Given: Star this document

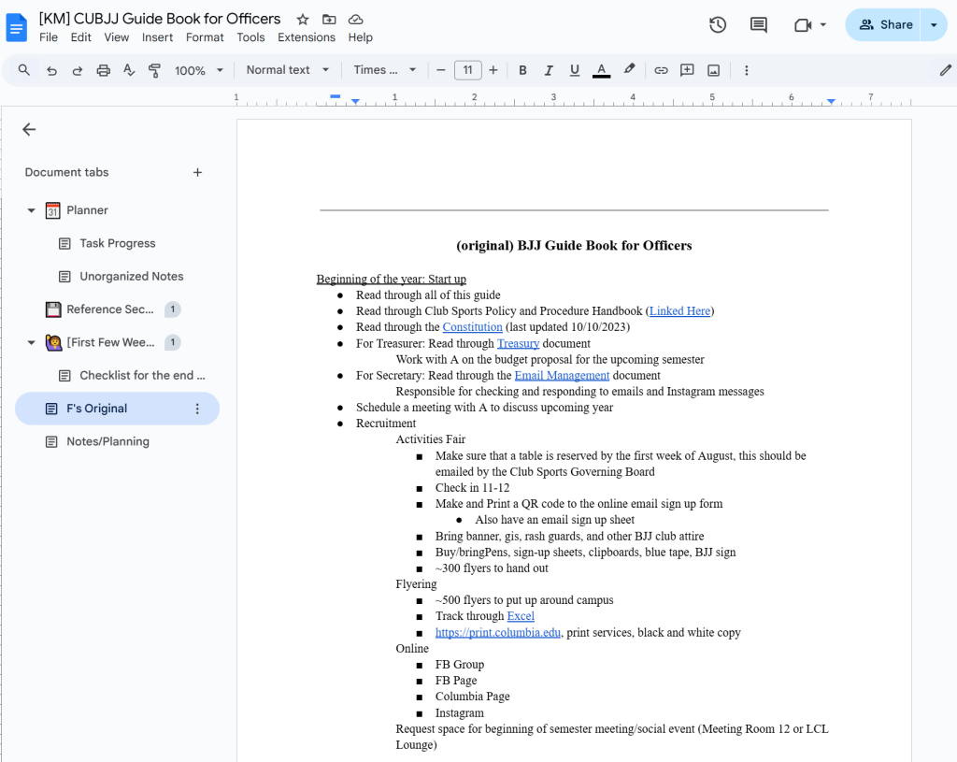Looking at the screenshot, I should pyautogui.click(x=302, y=20).
